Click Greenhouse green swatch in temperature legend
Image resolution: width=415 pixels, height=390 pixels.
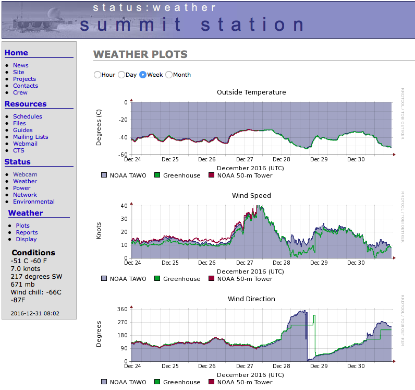click(157, 175)
